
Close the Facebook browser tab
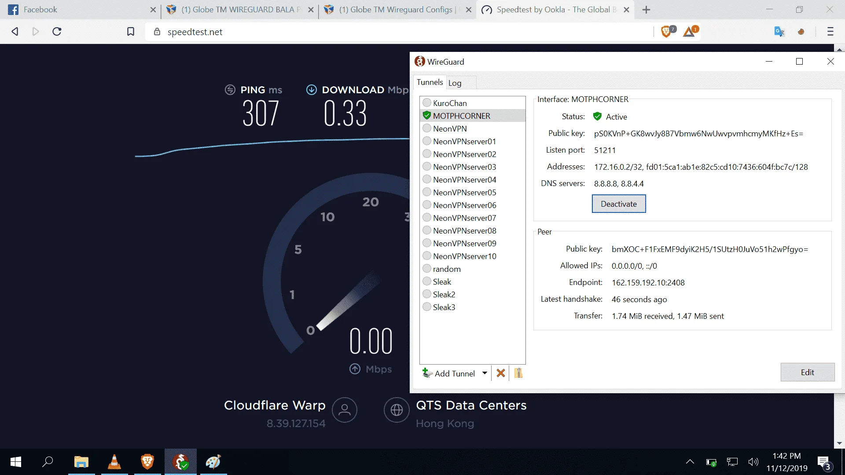[153, 10]
